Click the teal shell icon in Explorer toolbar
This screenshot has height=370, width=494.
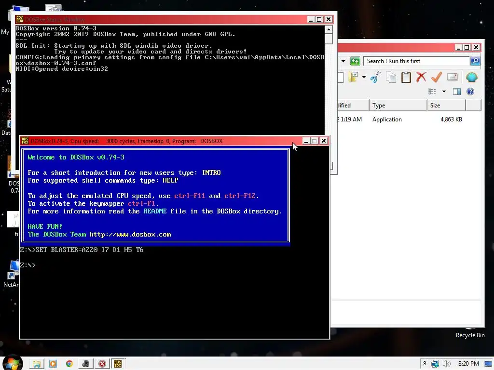471,77
